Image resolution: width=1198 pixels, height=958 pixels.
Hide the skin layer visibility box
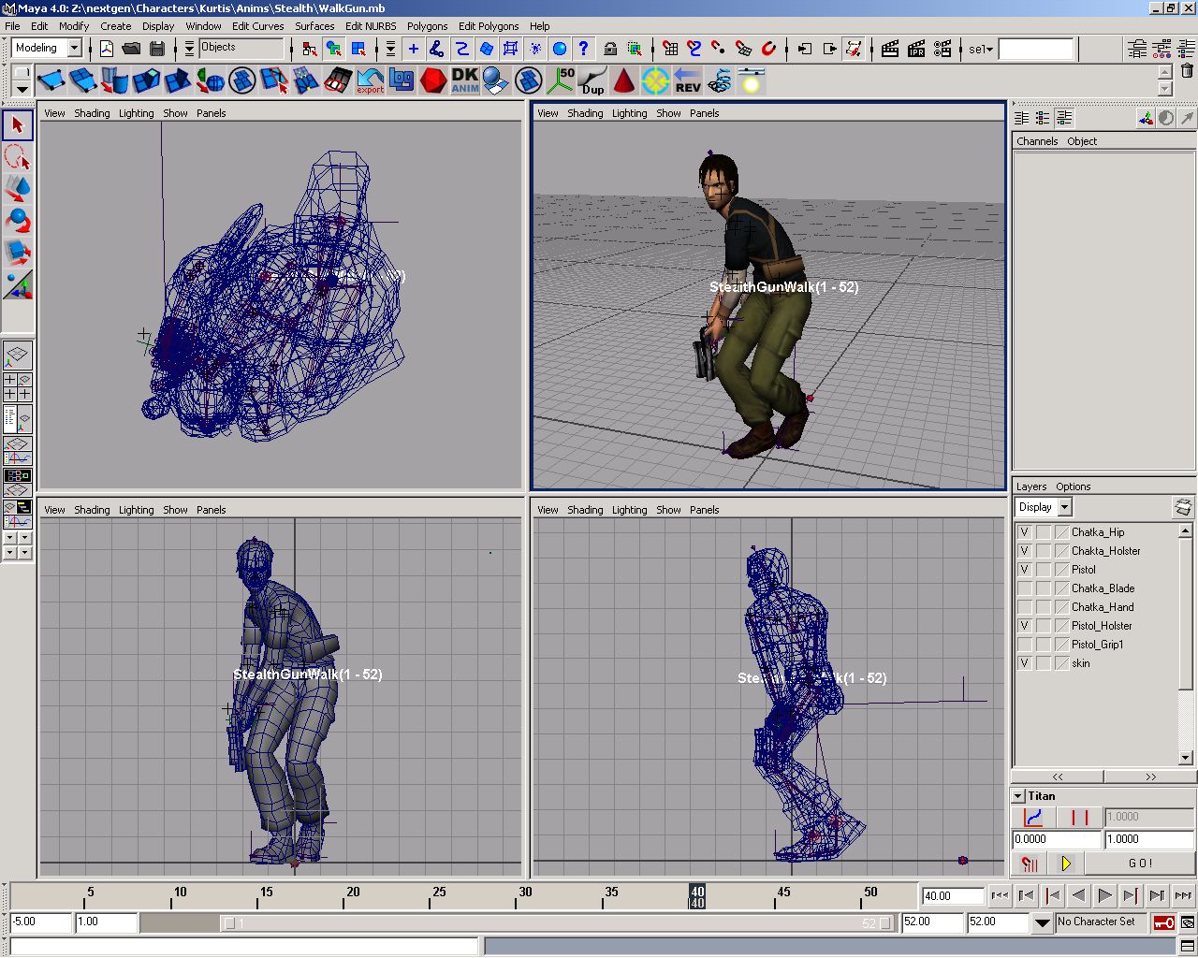pos(1025,663)
